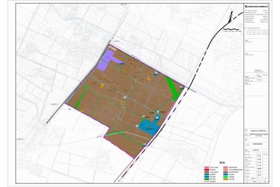This screenshot has width=280, height=187.
Task: Click the yellow marker near the southwest boundary
Action: [x=81, y=110]
